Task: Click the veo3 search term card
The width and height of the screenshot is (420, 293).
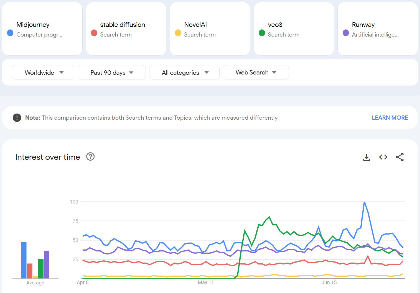Action: point(294,29)
